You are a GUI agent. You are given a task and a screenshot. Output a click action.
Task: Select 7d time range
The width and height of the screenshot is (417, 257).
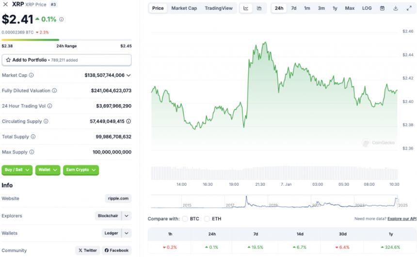pyautogui.click(x=294, y=8)
